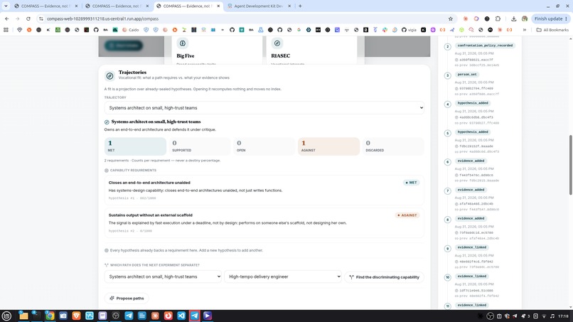The width and height of the screenshot is (573, 322).
Task: Close the Agent Development Kit tab
Action: tap(289, 6)
